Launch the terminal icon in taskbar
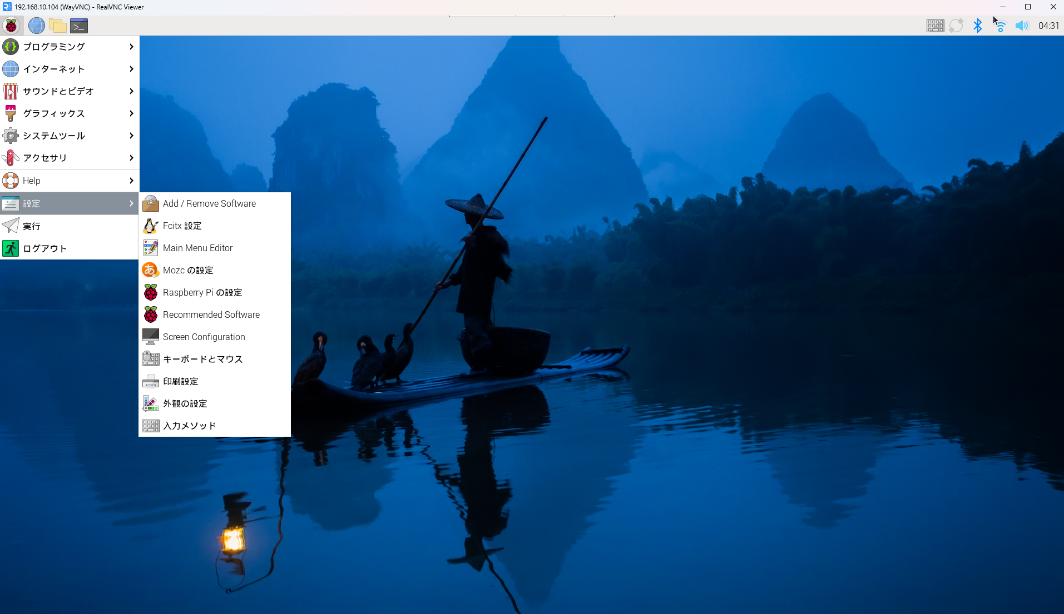Image resolution: width=1064 pixels, height=614 pixels. [79, 26]
